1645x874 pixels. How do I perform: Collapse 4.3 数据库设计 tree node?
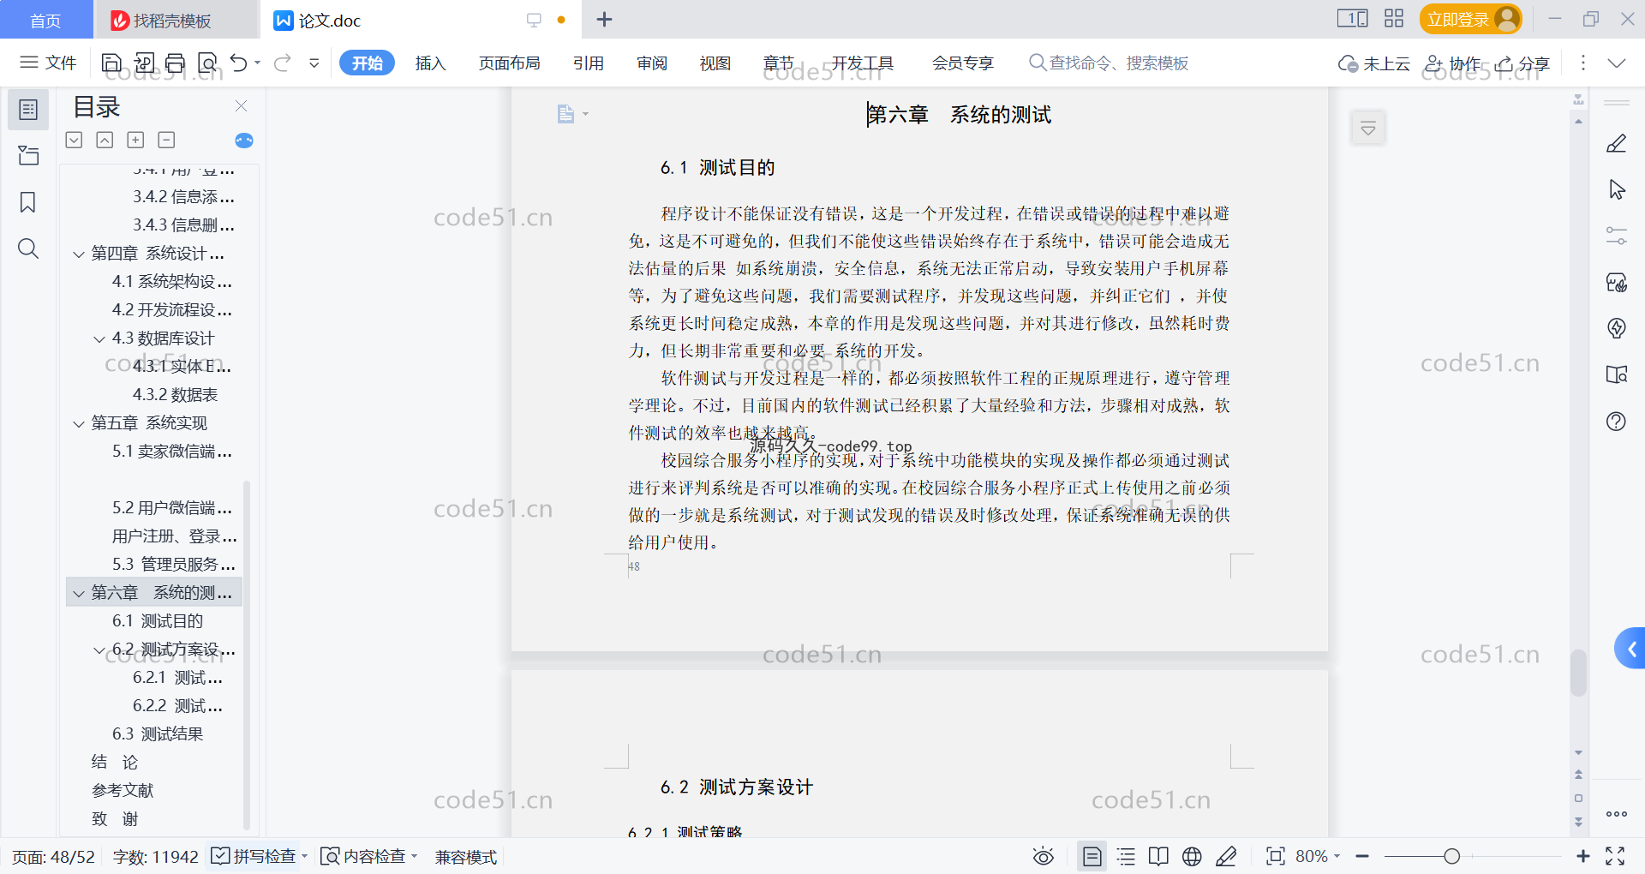99,339
